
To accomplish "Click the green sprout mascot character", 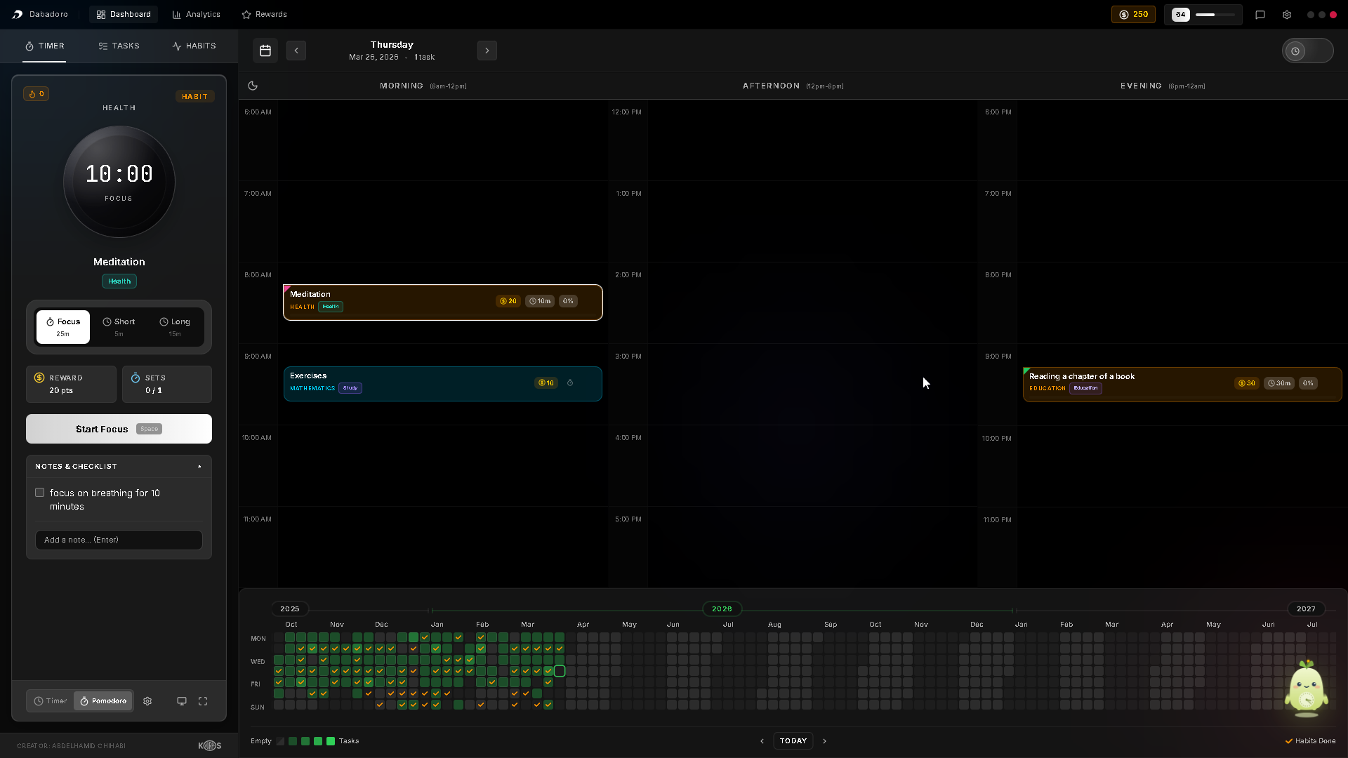I will [x=1306, y=689].
